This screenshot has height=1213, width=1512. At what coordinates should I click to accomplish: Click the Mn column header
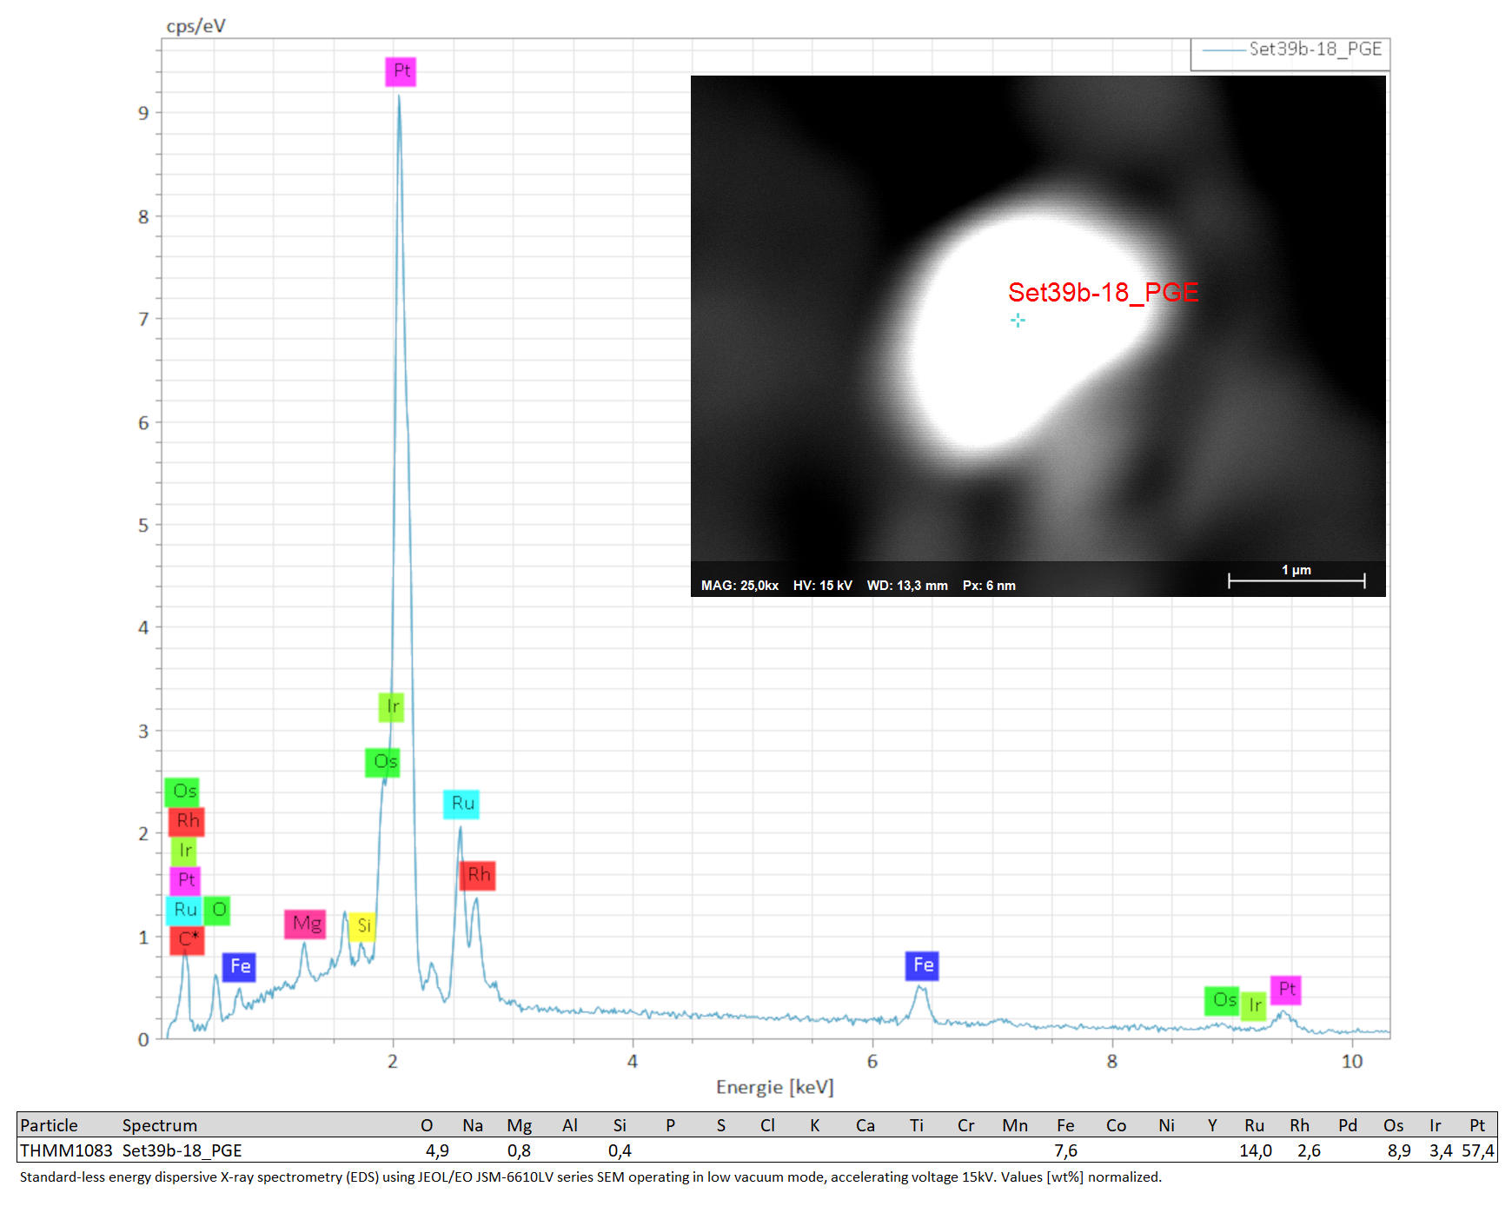click(1015, 1125)
